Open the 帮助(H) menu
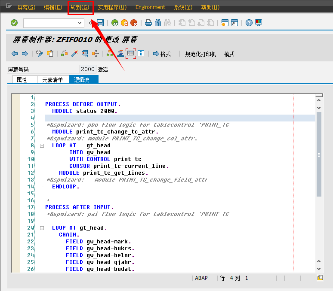The image size is (333, 291). pyautogui.click(x=210, y=7)
